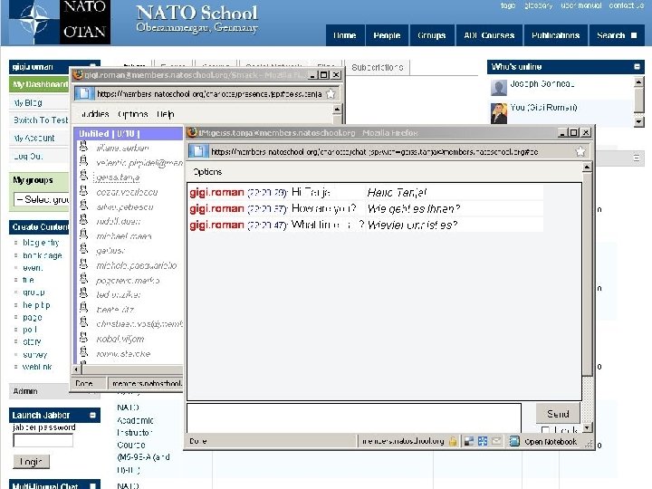Bookmark star in chat window address bar
Viewport: 652px width, 489px height.
point(580,152)
